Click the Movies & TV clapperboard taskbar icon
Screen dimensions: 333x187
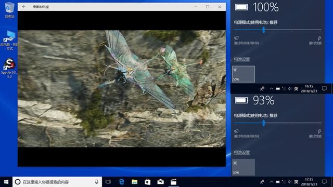(x=173, y=182)
